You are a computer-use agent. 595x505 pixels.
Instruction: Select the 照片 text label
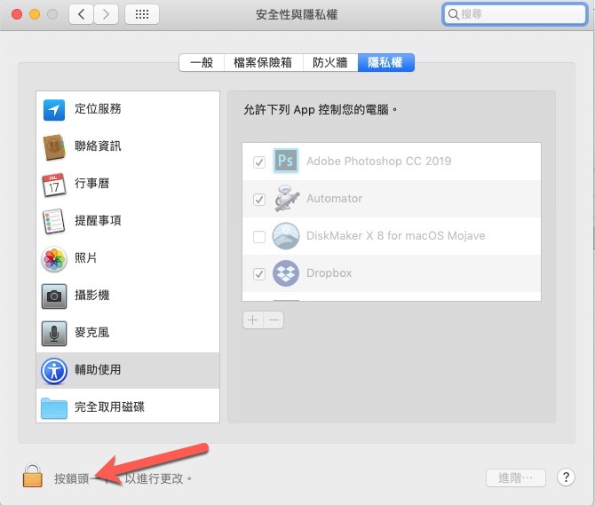click(86, 257)
